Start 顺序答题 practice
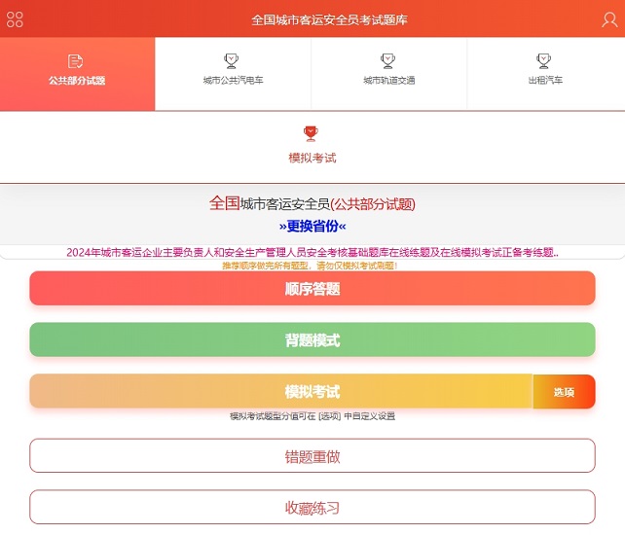This screenshot has height=535, width=625. point(312,289)
